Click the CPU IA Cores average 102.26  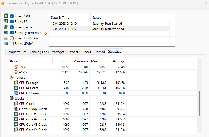point(120,88)
